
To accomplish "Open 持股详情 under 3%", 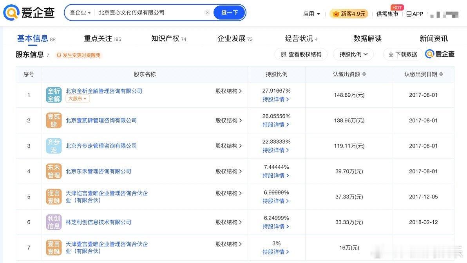I will click(x=276, y=252).
